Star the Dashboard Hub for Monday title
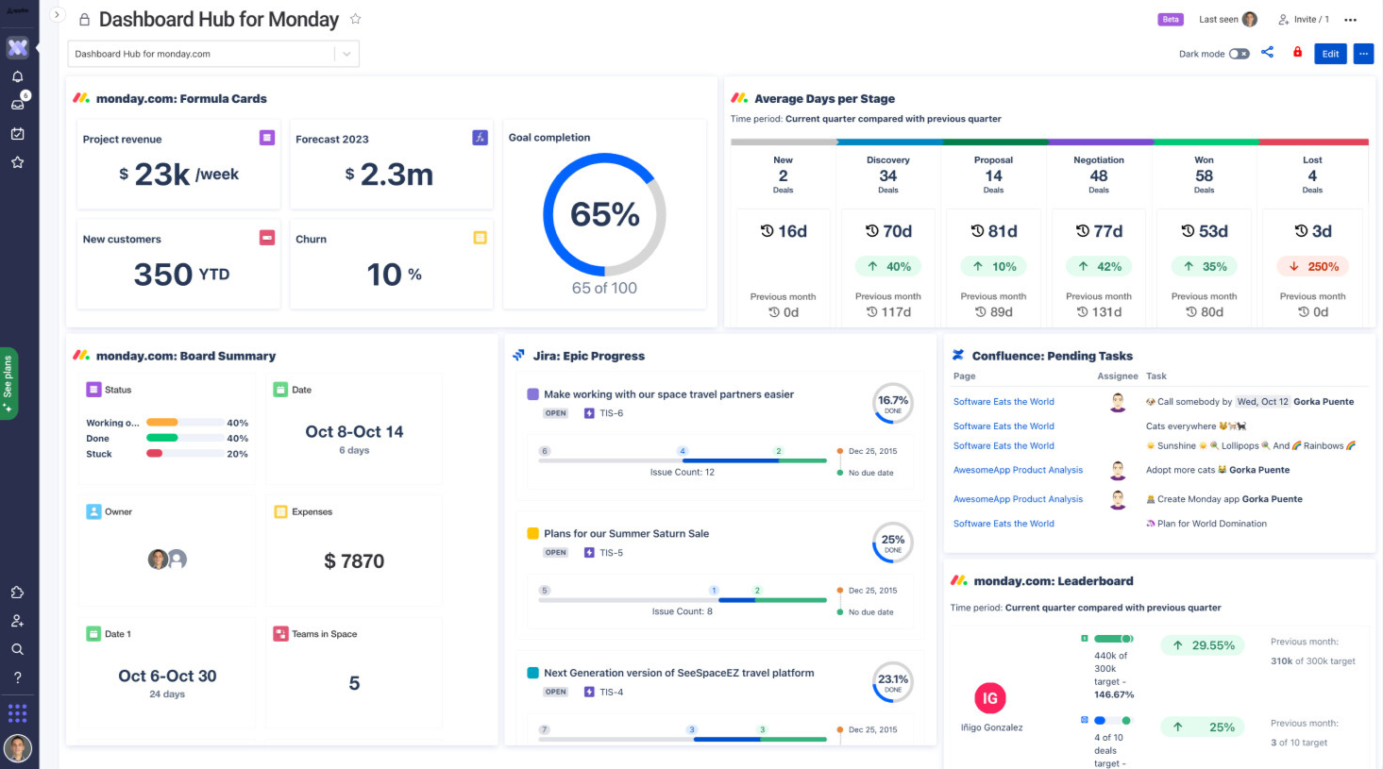 tap(354, 18)
